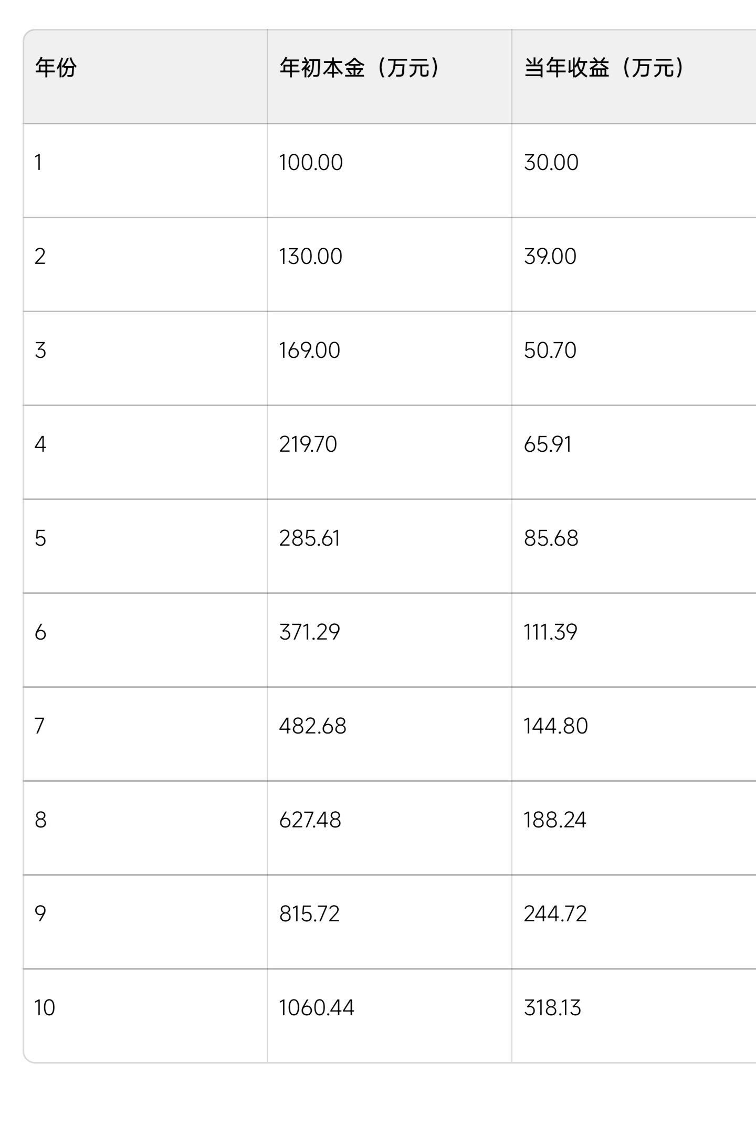756x1137 pixels.
Task: Select the 815.72 principal value
Action: coord(309,914)
